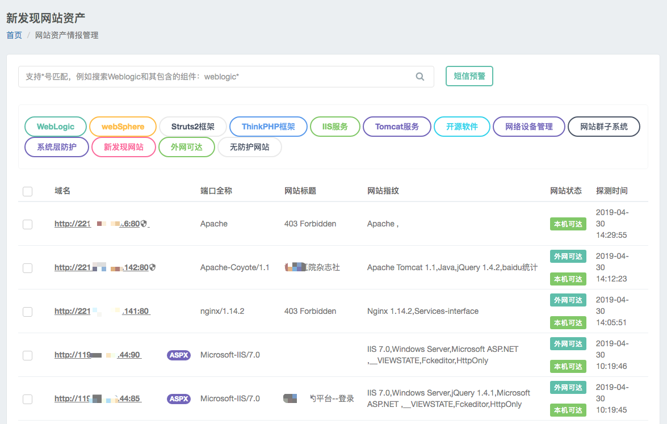
Task: Click the search magnifier icon
Action: [420, 77]
